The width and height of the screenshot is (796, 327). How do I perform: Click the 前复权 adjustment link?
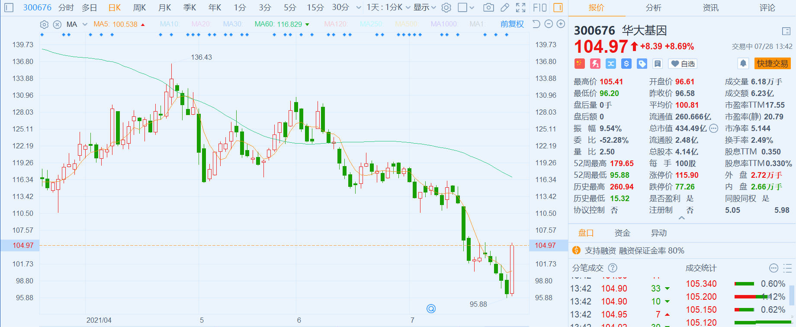[x=512, y=24]
